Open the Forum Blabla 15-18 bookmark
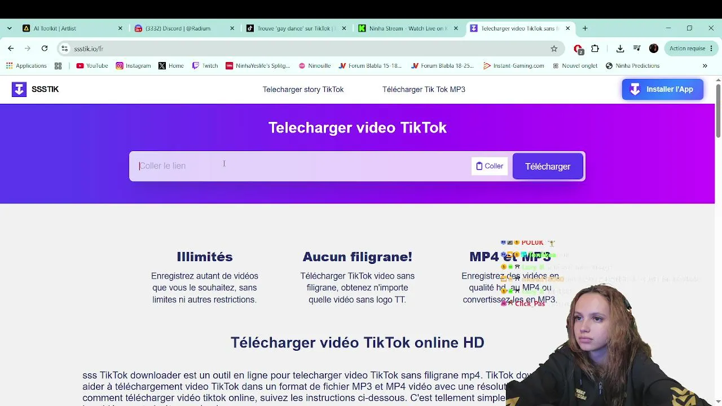 [x=370, y=66]
